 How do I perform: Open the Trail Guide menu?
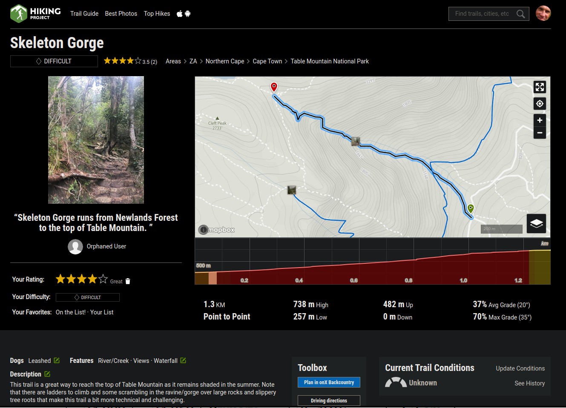tap(84, 14)
